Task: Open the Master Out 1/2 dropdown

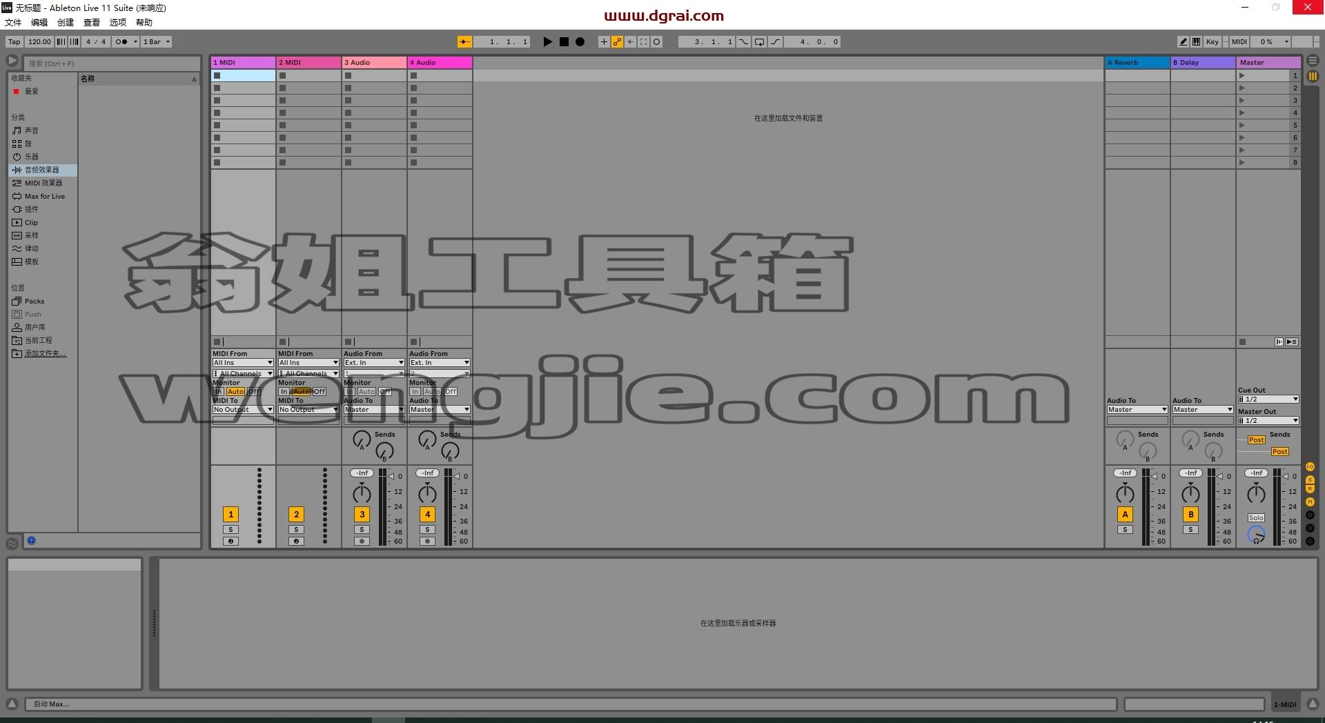Action: (x=1268, y=420)
